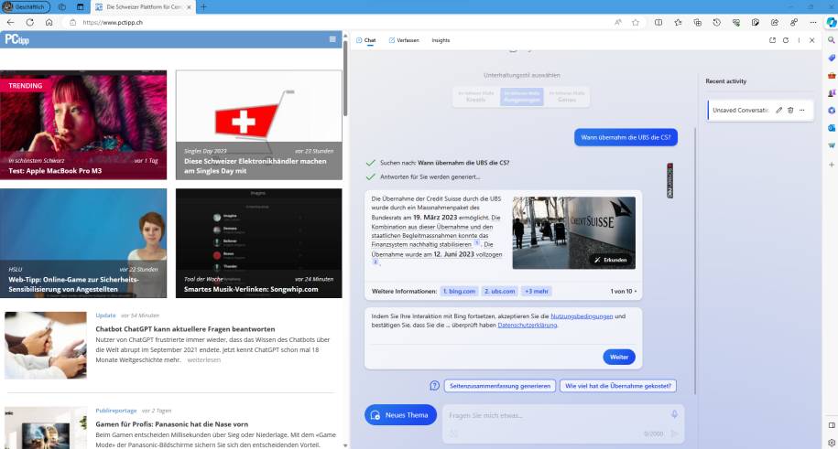The width and height of the screenshot is (838, 449).
Task: Open more options for Unsaved Conversation
Action: point(801,110)
